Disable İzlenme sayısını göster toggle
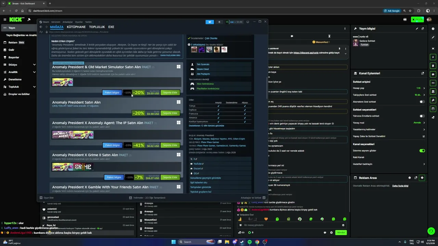The height and width of the screenshot is (246, 438). [x=422, y=151]
